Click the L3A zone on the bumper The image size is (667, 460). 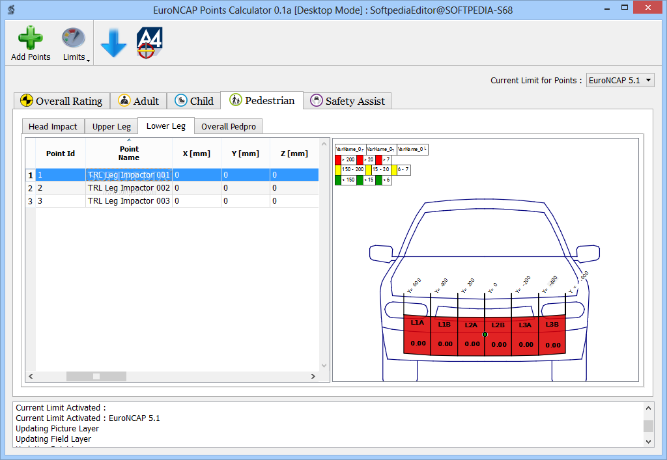click(x=525, y=336)
